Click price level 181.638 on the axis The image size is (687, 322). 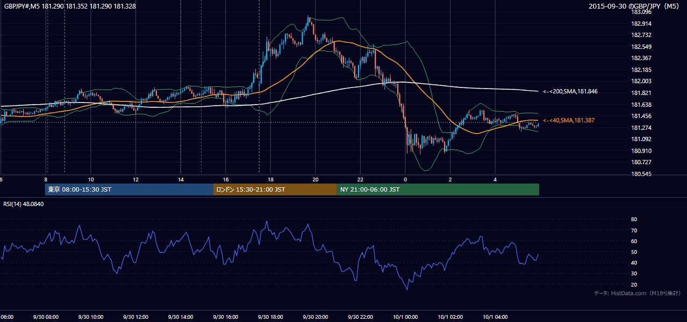click(641, 105)
